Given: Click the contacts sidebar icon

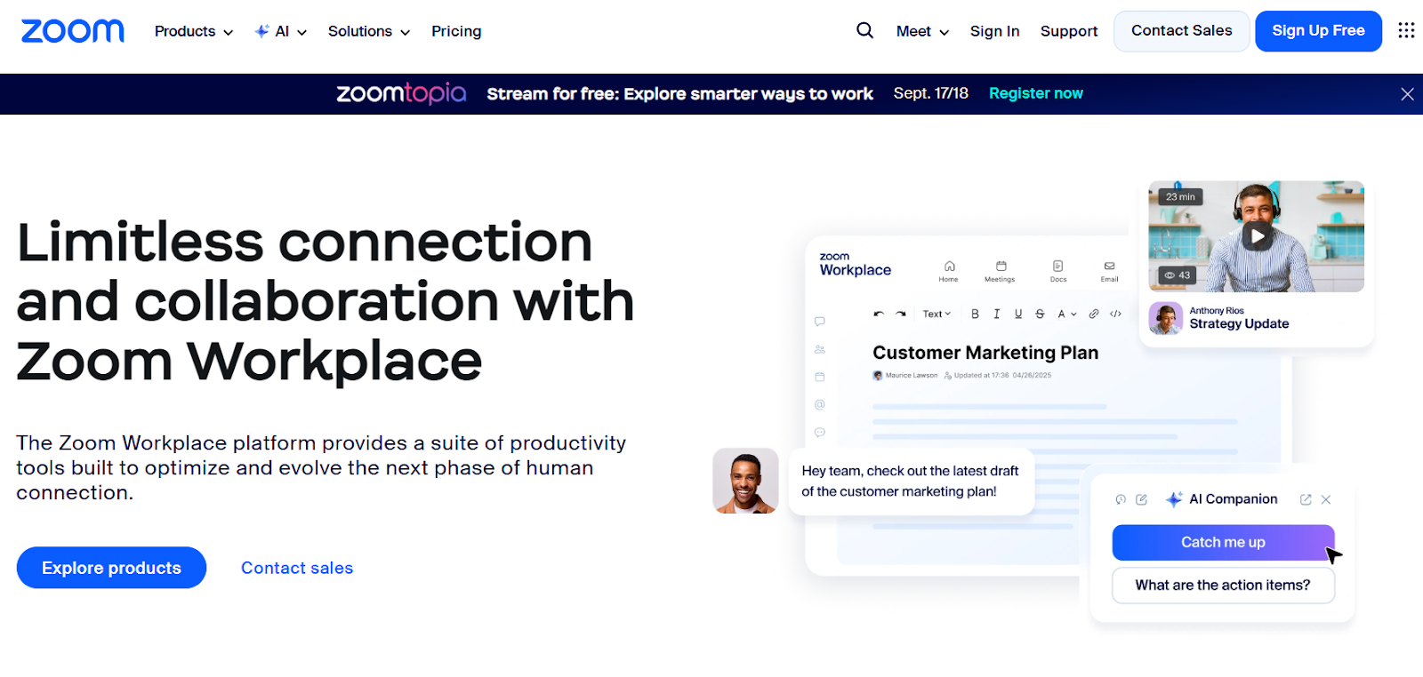Looking at the screenshot, I should pos(820,349).
